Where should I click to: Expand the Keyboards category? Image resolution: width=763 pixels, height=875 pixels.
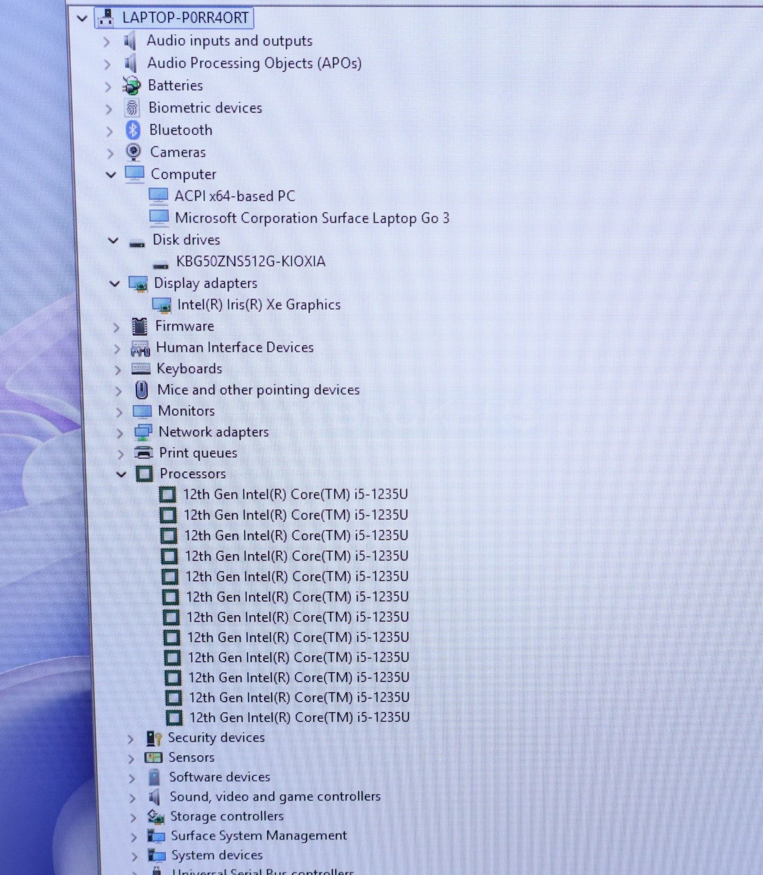(118, 370)
